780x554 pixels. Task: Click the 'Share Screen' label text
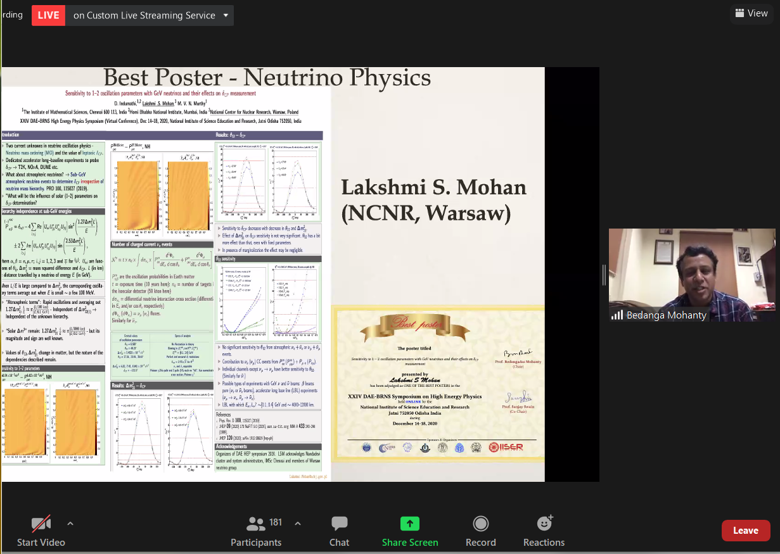[x=410, y=542]
